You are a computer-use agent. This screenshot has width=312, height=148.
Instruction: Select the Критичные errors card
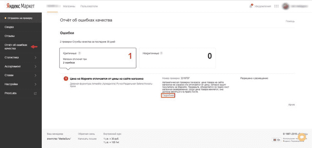pos(98,58)
